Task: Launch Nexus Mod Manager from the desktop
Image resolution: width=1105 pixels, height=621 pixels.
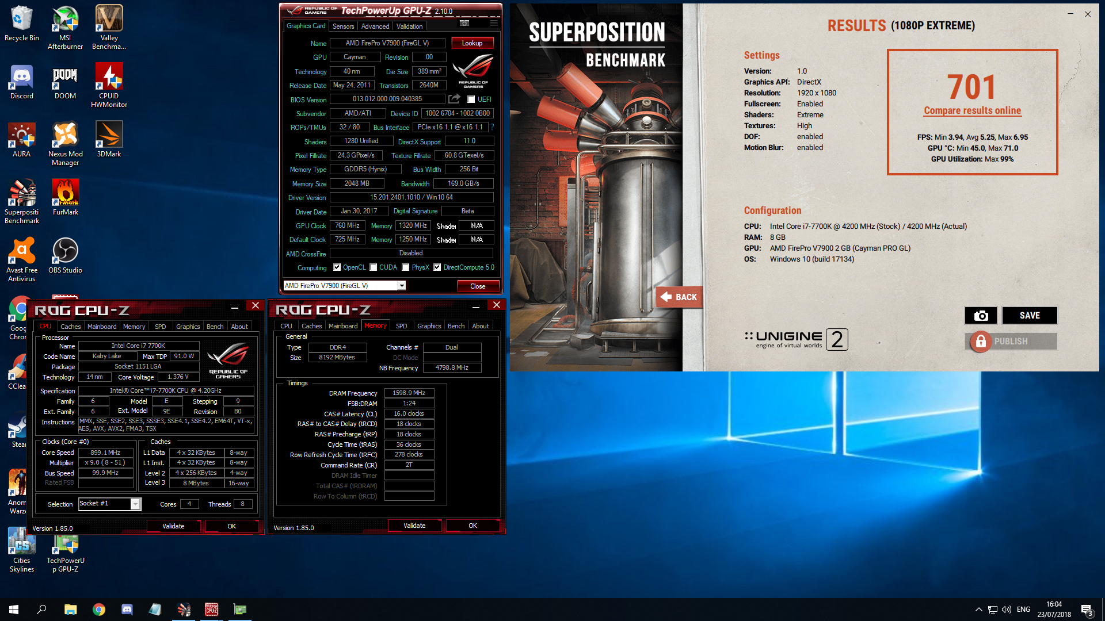Action: click(65, 143)
